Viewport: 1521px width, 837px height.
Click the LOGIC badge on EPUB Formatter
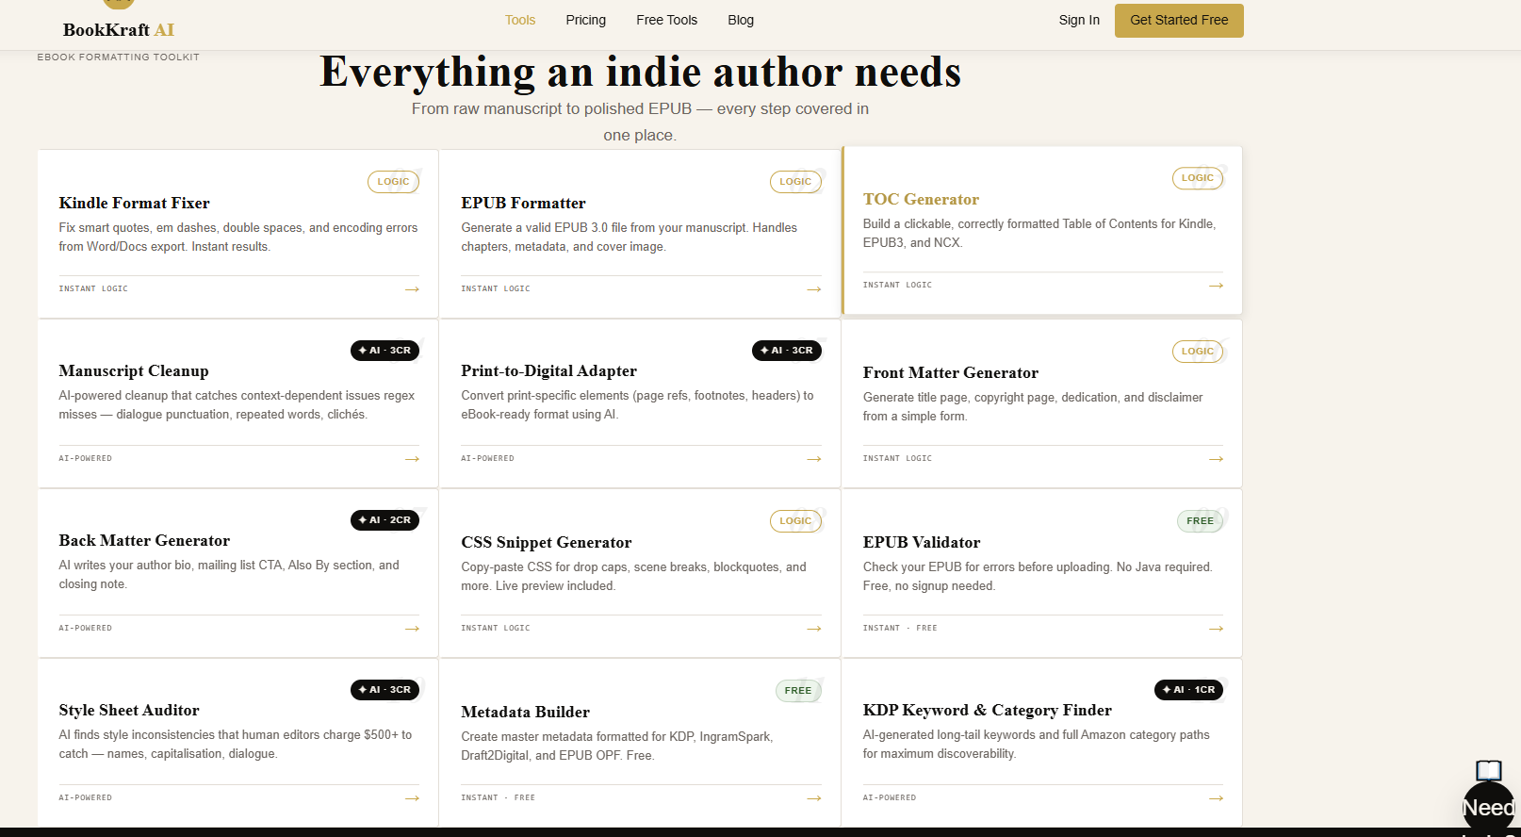click(x=795, y=182)
